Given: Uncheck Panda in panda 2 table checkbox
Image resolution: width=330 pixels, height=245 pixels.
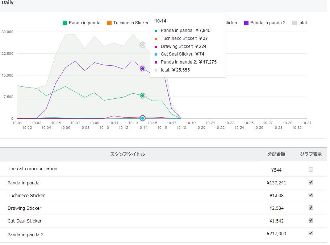Looking at the screenshot, I should click(311, 233).
